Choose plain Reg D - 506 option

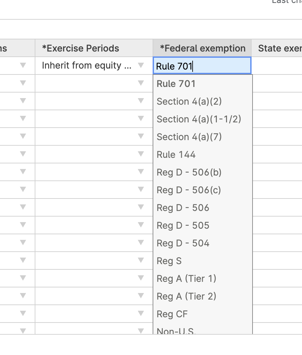click(x=183, y=208)
